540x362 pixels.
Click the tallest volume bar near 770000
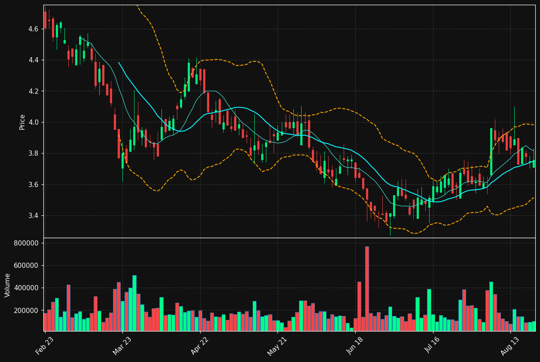pos(367,288)
